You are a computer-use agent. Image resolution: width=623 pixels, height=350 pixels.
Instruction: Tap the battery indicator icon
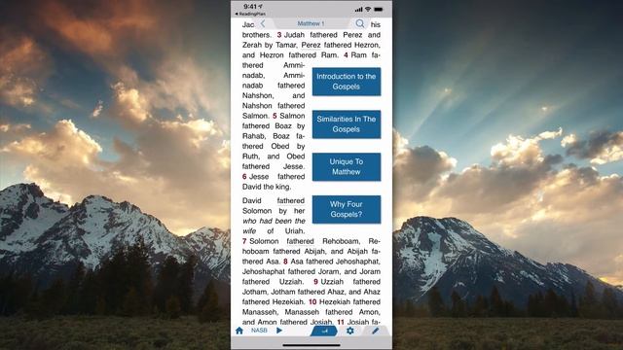(379, 9)
